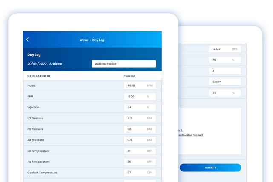Click the Day Log heading text
Image resolution: width=273 pixels, height=182 pixels.
click(34, 55)
